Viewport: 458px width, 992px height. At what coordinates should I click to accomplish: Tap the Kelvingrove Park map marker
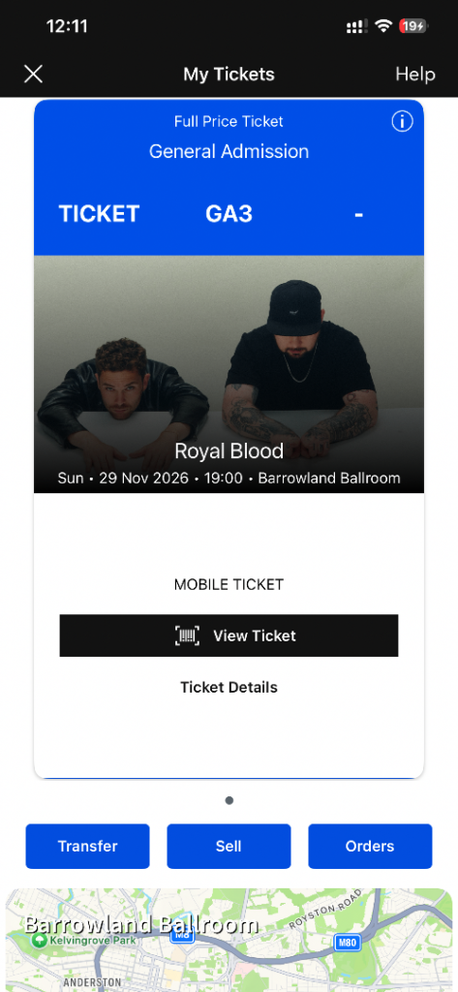(x=39, y=941)
